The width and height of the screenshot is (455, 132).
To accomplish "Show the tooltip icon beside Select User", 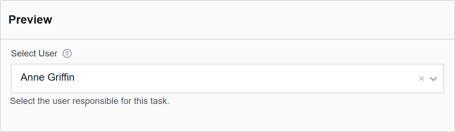I will (67, 54).
